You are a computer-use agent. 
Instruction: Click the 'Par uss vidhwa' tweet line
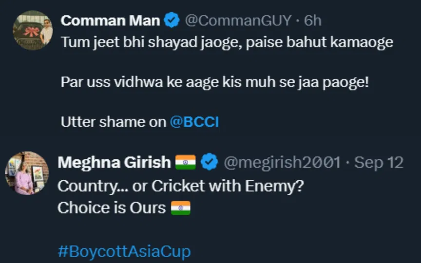coord(215,82)
